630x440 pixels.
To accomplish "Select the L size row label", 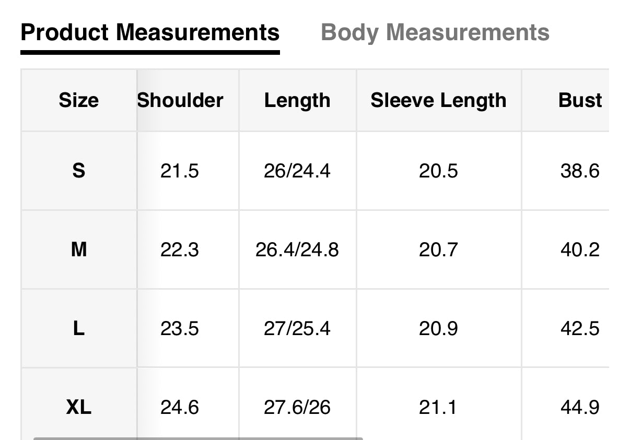I will coord(78,329).
